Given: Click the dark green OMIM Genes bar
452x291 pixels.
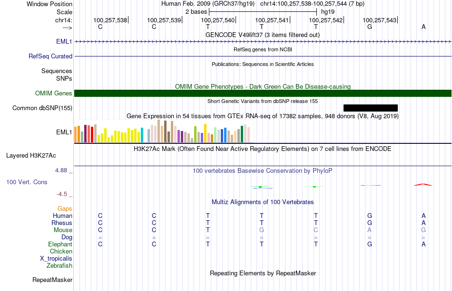Looking at the screenshot, I should (x=263, y=93).
